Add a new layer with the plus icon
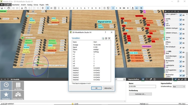 point(165,11)
